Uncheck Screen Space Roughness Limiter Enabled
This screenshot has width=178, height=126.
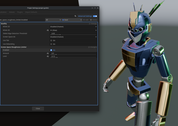click(x=51, y=50)
